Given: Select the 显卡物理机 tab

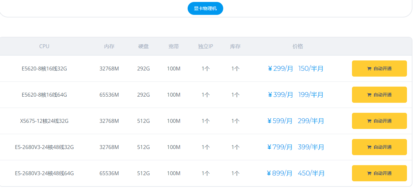Looking at the screenshot, I should point(205,8).
